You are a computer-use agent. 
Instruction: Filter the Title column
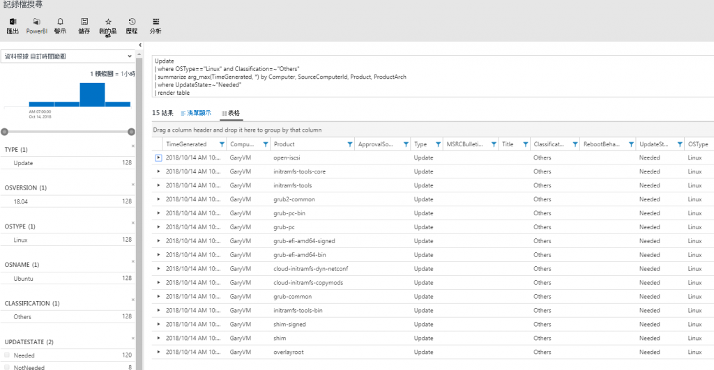point(526,144)
